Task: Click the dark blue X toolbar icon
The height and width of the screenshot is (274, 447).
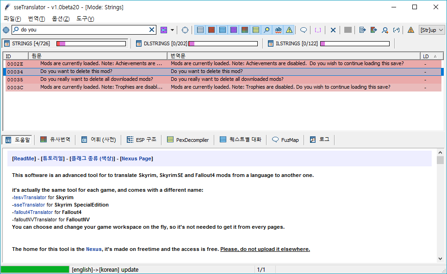Action: 333,30
